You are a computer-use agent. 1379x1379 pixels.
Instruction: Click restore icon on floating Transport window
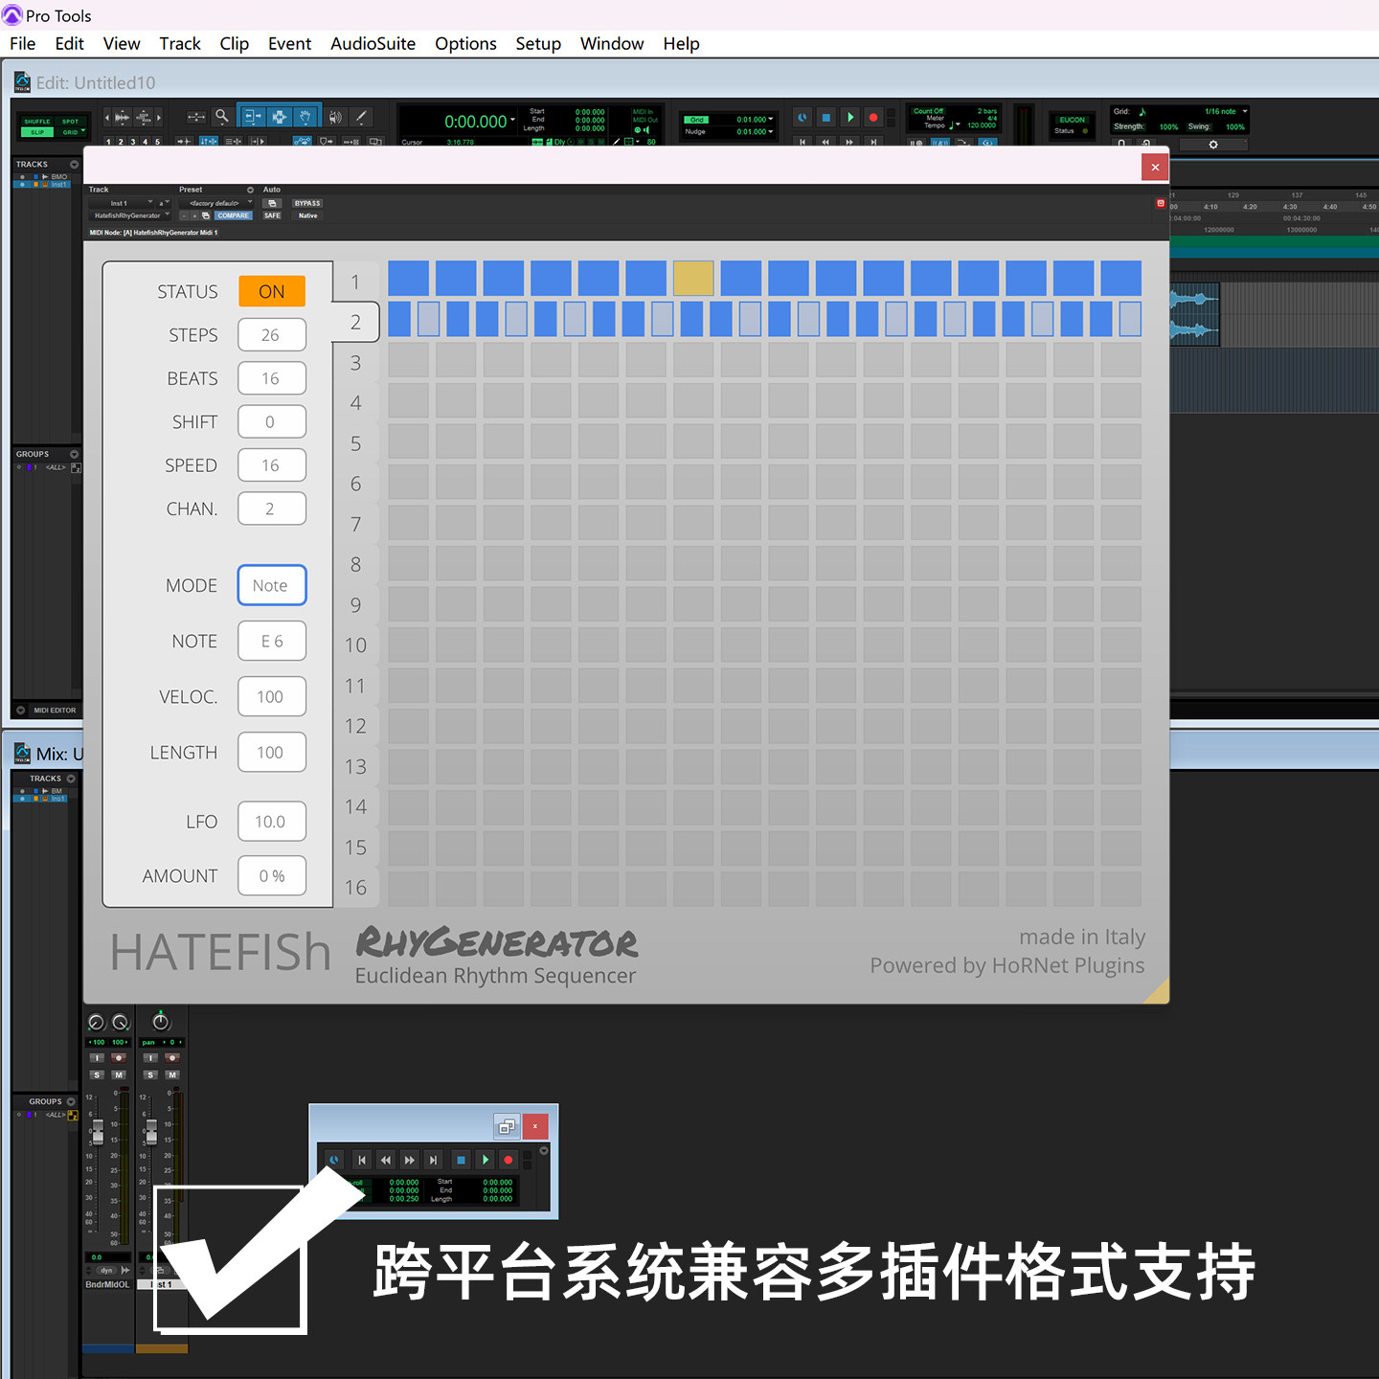tap(507, 1126)
